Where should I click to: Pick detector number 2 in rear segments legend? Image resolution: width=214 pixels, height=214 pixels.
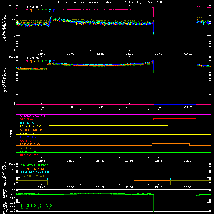click(x=27, y=62)
